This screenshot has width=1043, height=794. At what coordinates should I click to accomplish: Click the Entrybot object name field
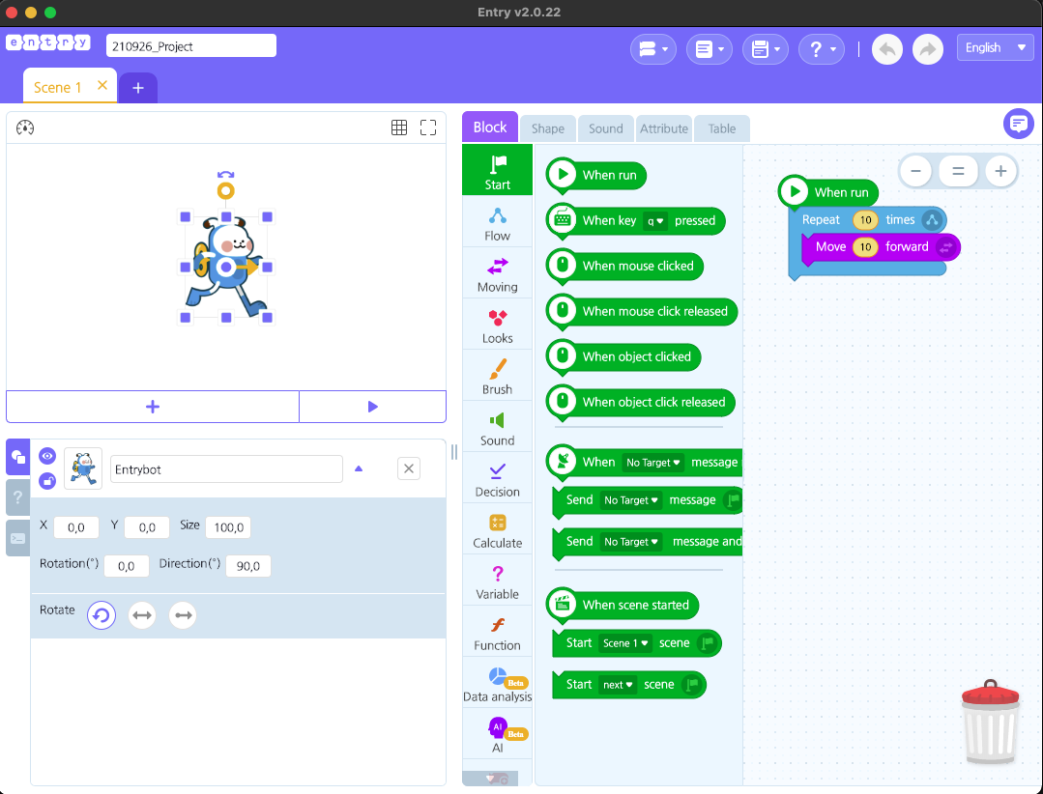tap(226, 469)
